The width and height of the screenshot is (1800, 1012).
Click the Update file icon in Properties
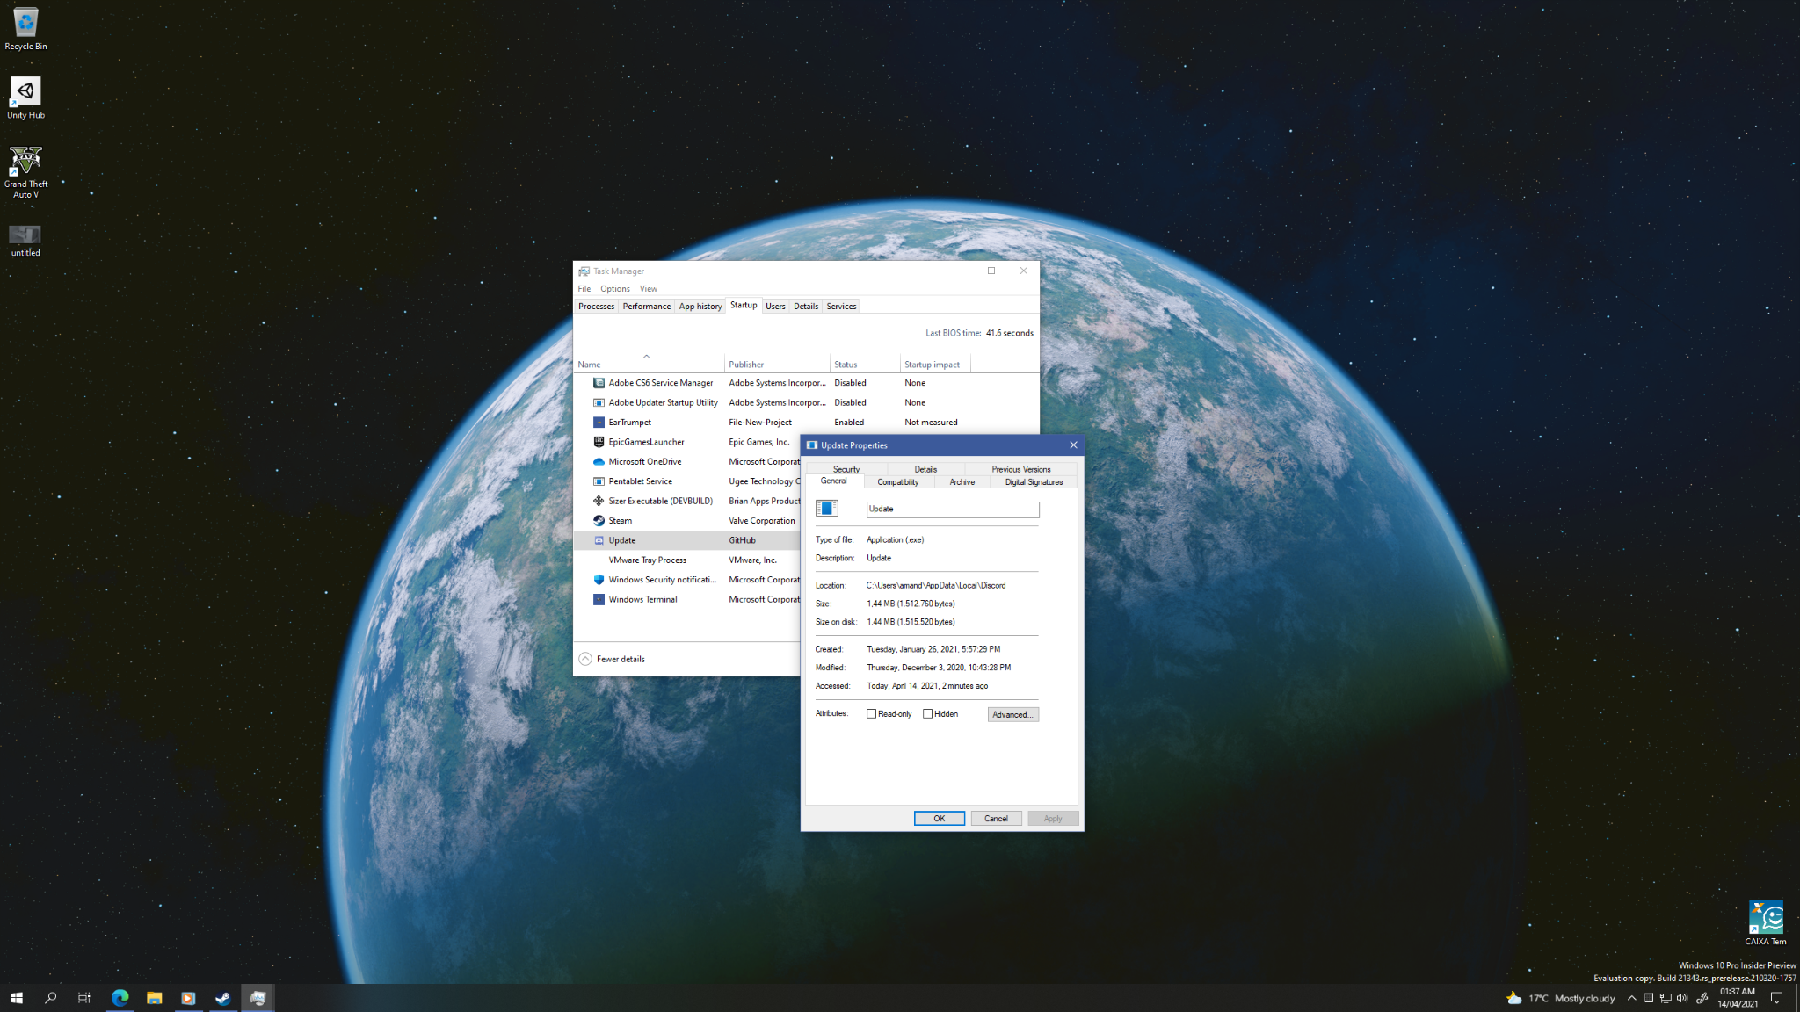pyautogui.click(x=827, y=509)
